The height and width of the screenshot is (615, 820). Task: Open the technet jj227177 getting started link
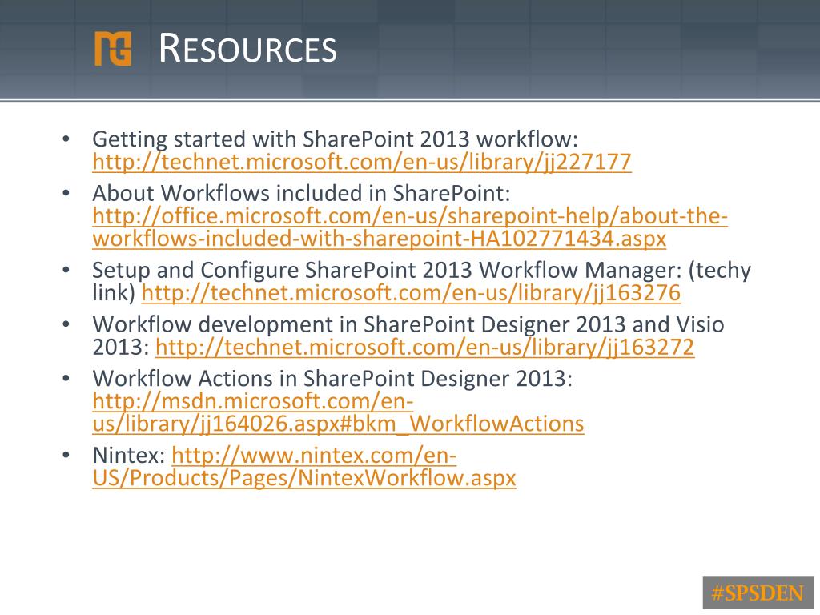click(x=362, y=162)
